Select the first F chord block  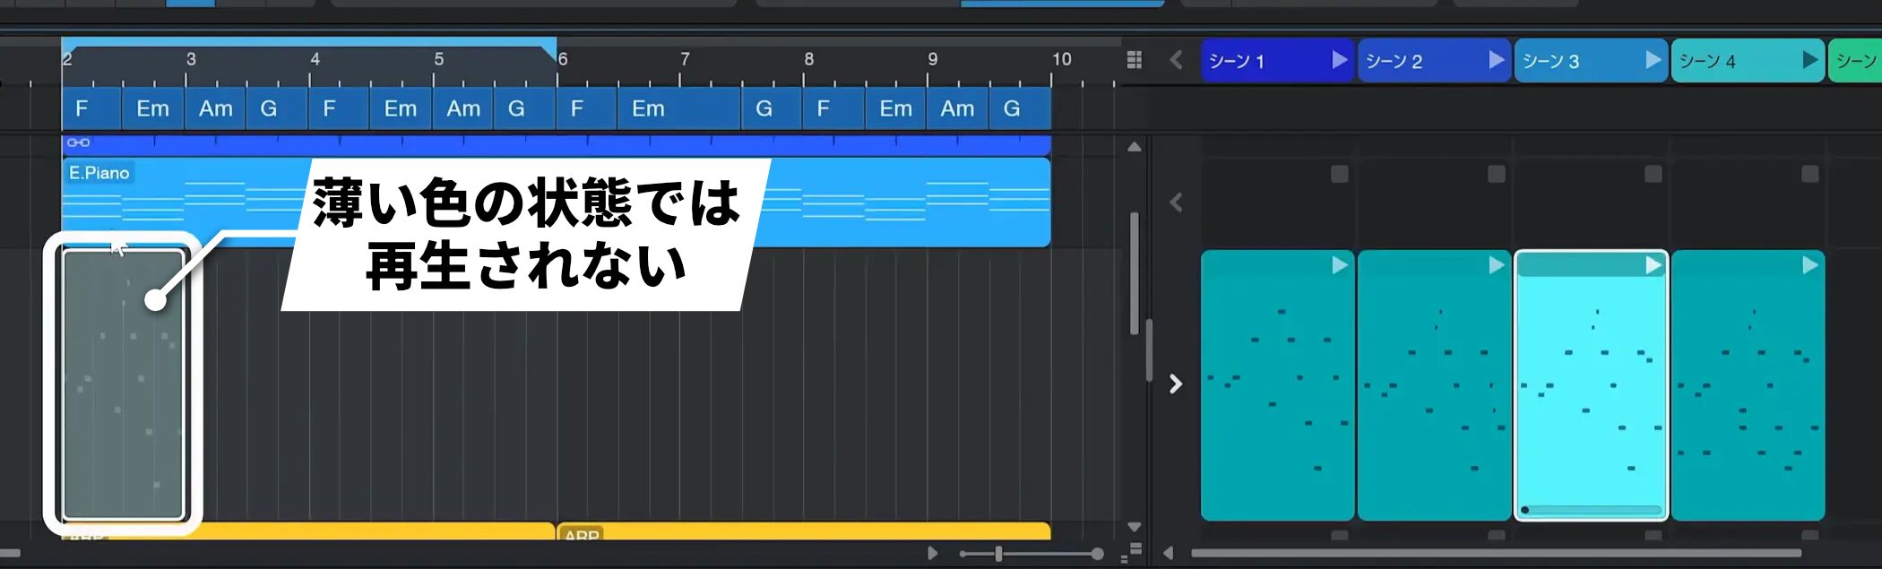pos(90,109)
